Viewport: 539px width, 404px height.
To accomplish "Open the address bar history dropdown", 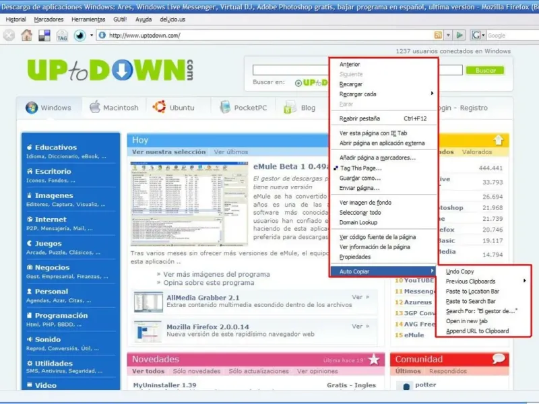I will point(448,35).
